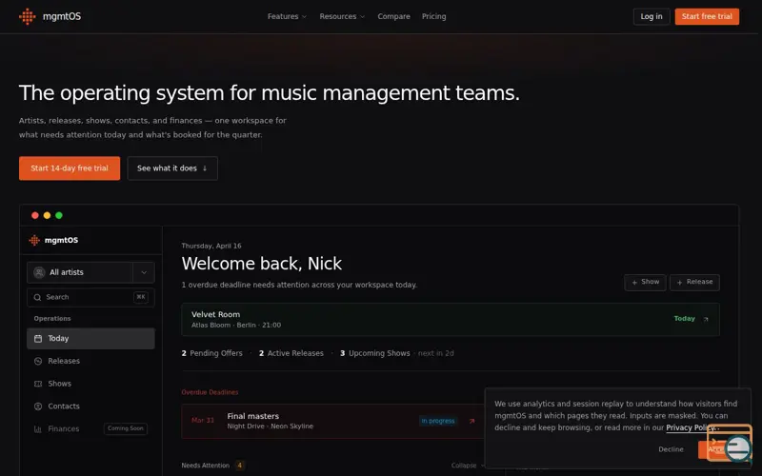This screenshot has width=762, height=476.
Task: Click the Overdue Deadlines heading
Action: (x=210, y=392)
